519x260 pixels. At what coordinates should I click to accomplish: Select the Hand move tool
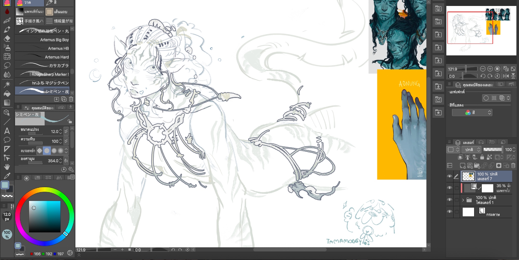pyautogui.click(x=7, y=167)
